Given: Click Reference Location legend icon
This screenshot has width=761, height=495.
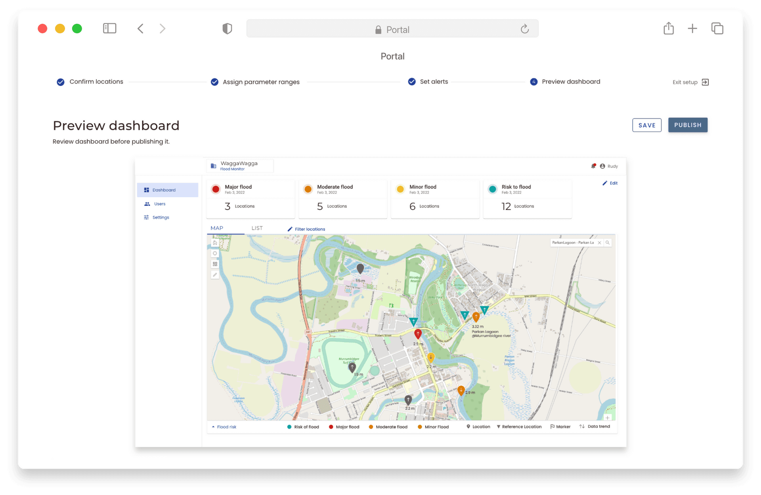Looking at the screenshot, I should 498,426.
